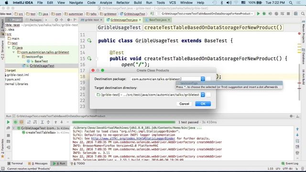Toggle tool window quick access in status bar

click(3, 169)
